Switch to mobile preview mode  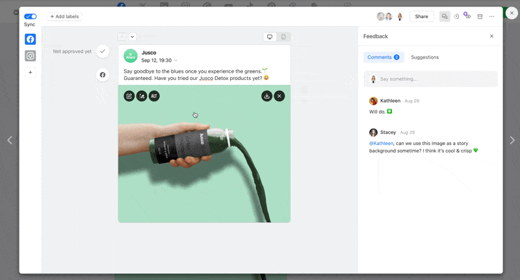click(x=283, y=37)
